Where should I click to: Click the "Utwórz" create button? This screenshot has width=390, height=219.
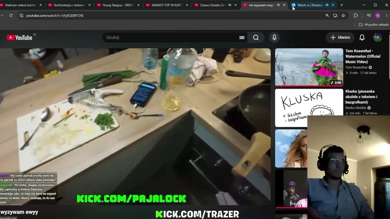pyautogui.click(x=340, y=37)
